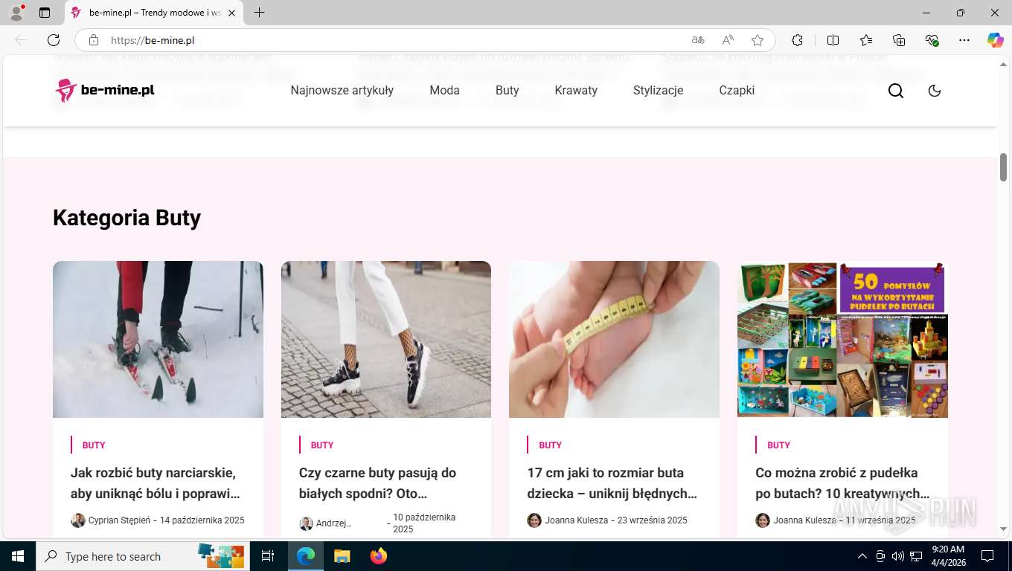
Task: Open the translate page icon
Action: click(697, 40)
